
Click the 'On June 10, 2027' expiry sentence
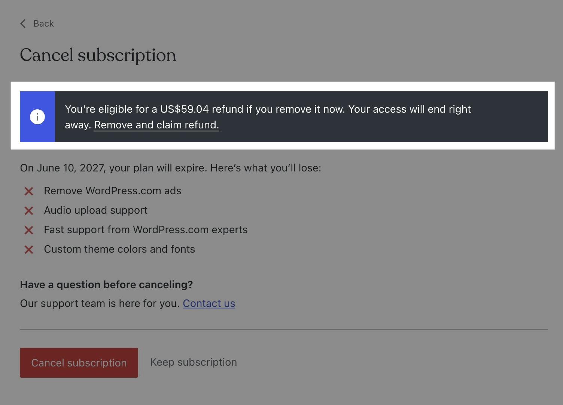[x=171, y=168]
